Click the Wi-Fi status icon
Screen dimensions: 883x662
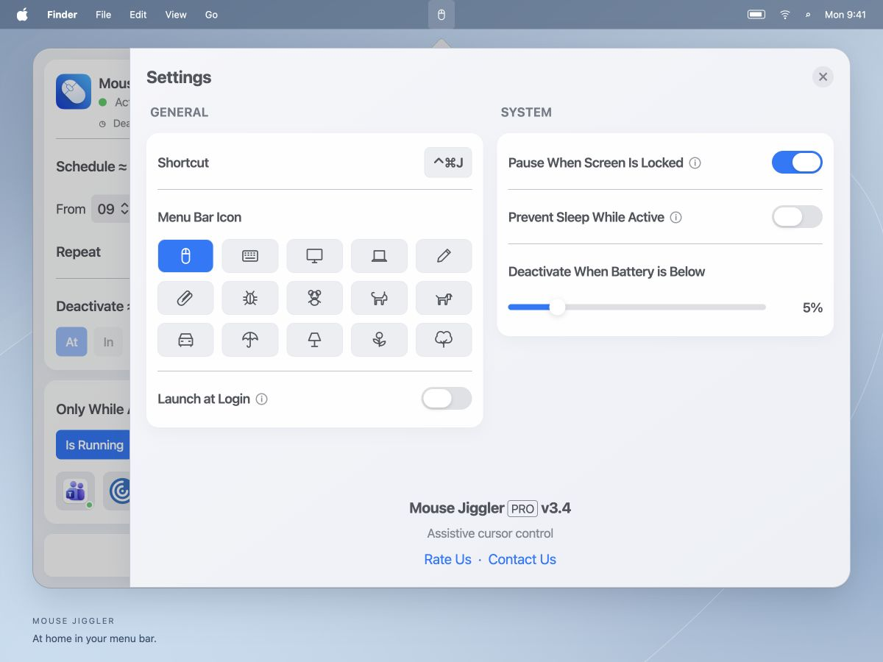pyautogui.click(x=785, y=15)
